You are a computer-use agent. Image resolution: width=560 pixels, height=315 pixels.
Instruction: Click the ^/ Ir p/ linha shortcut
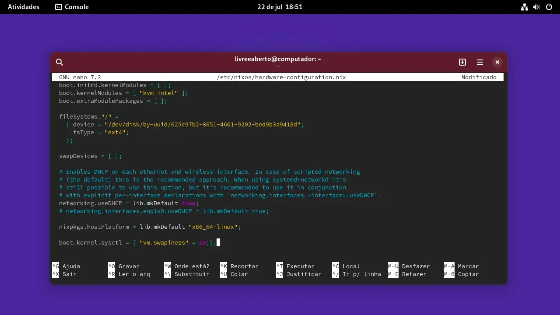[357, 274]
